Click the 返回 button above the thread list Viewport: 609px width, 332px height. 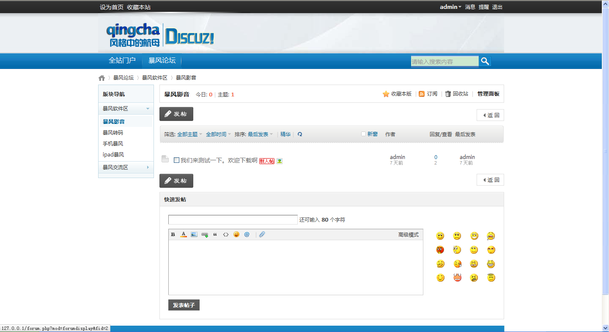click(490, 115)
